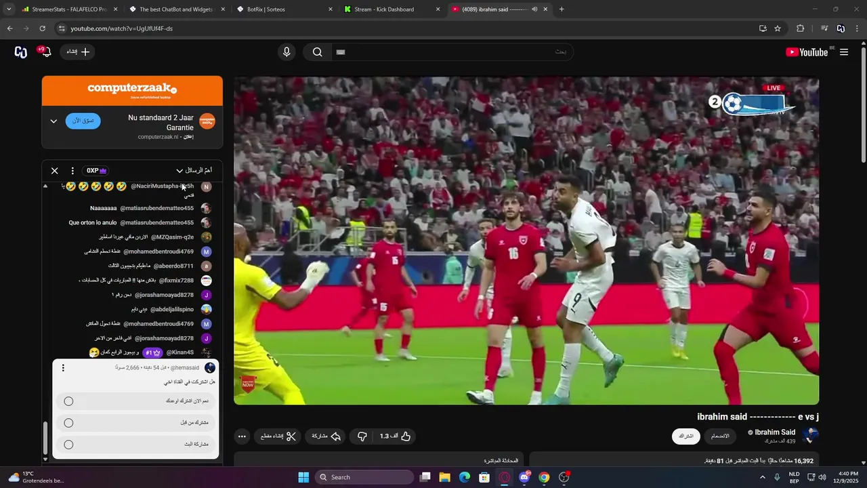
Task: Open the top messages chat dropdown
Action: [x=194, y=171]
